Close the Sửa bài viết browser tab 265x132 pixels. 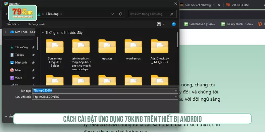pyautogui.click(x=219, y=5)
